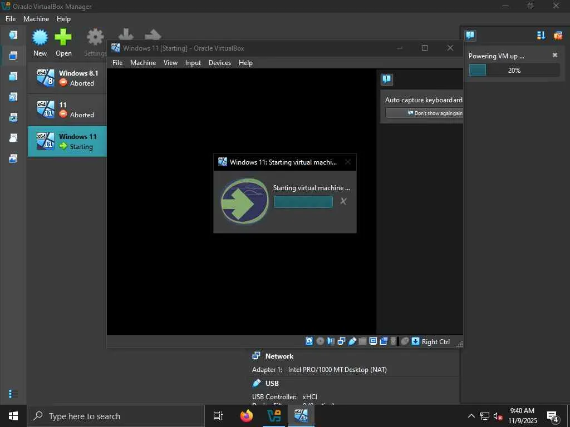Viewport: 570px width, 427px height.
Task: Switch to VirtualBox Manager taskbar icon
Action: tap(273, 416)
